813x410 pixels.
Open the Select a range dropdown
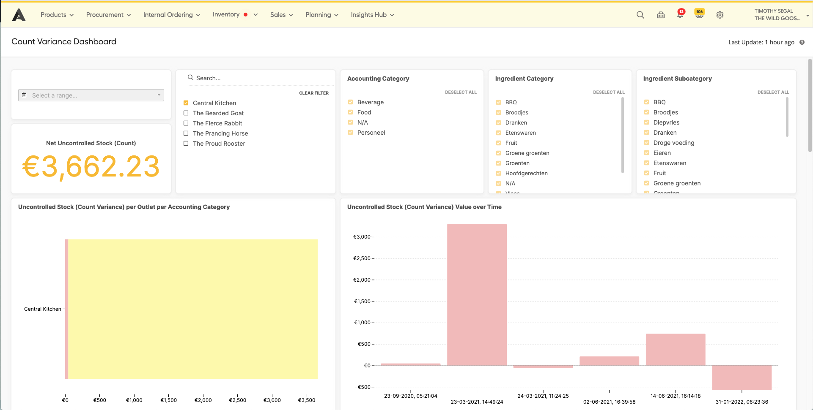91,95
